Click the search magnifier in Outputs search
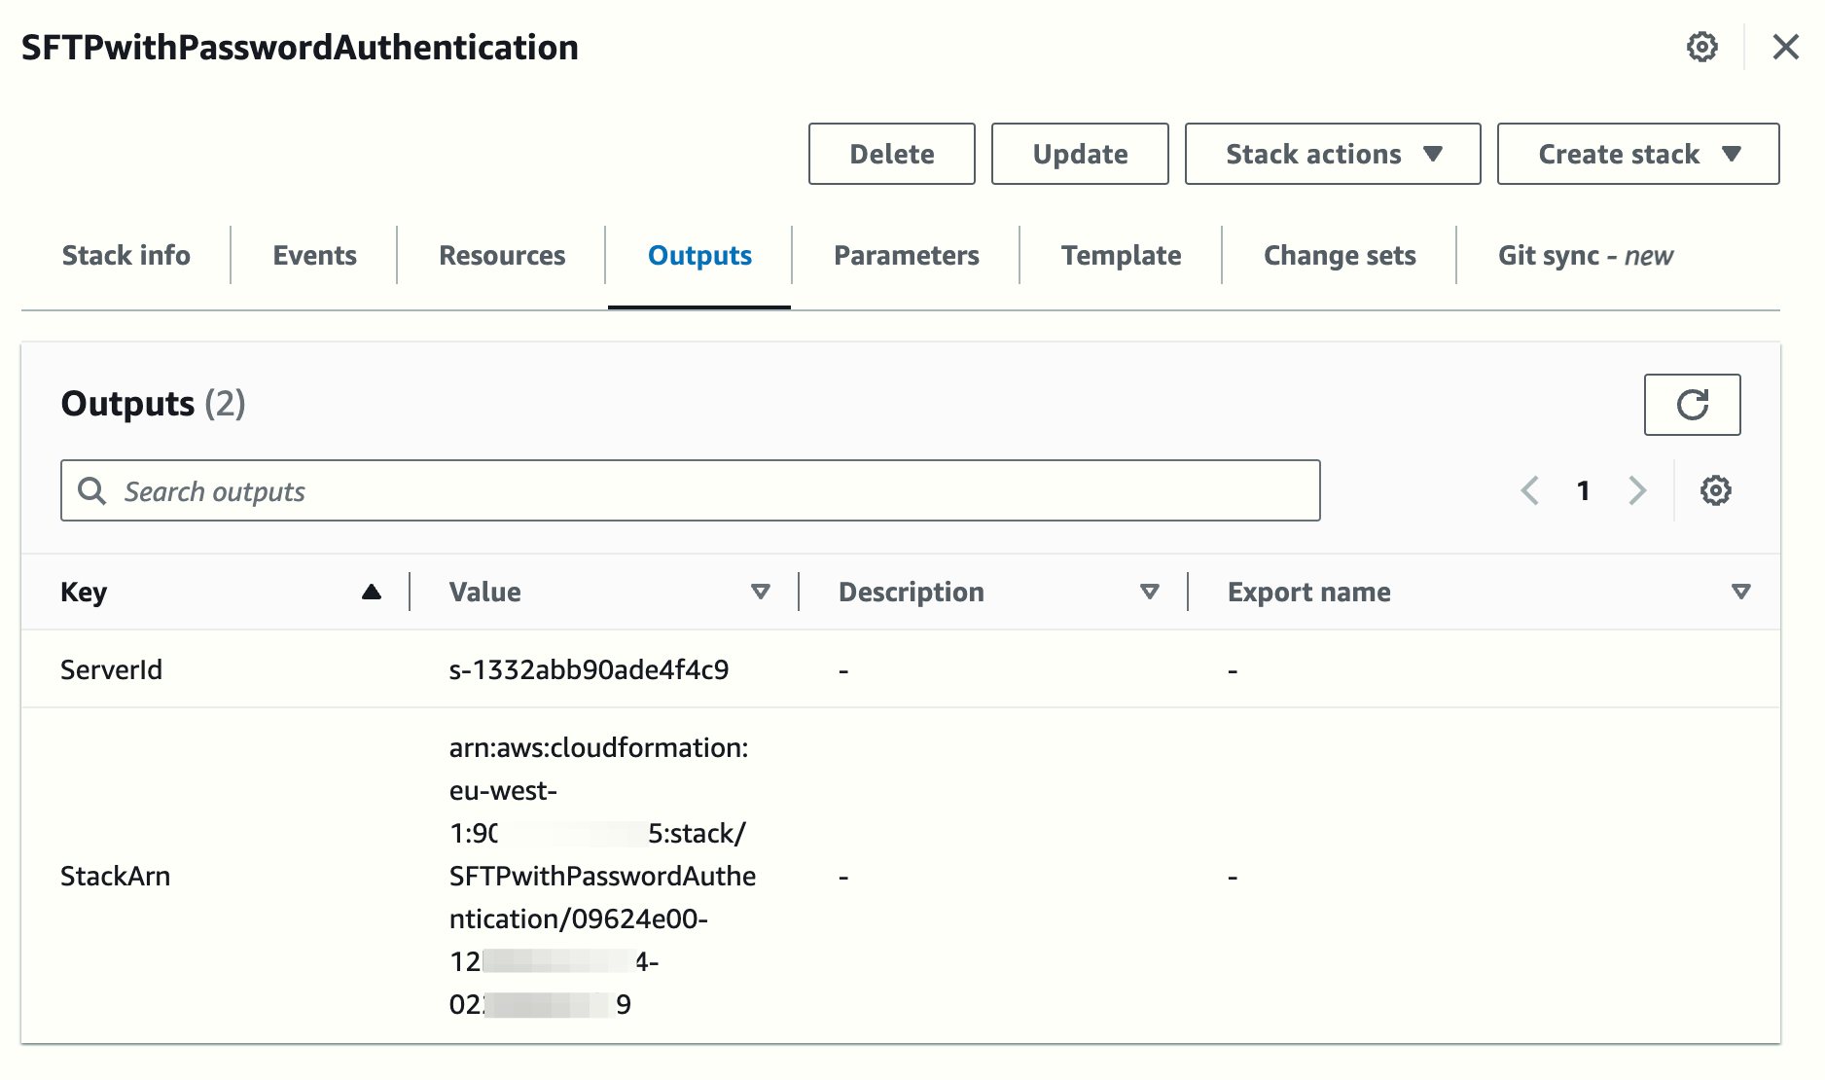The image size is (1825, 1080). [92, 490]
